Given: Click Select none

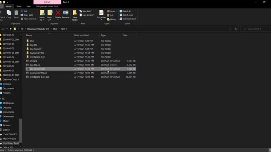Looking at the screenshot, I should (x=126, y=15).
